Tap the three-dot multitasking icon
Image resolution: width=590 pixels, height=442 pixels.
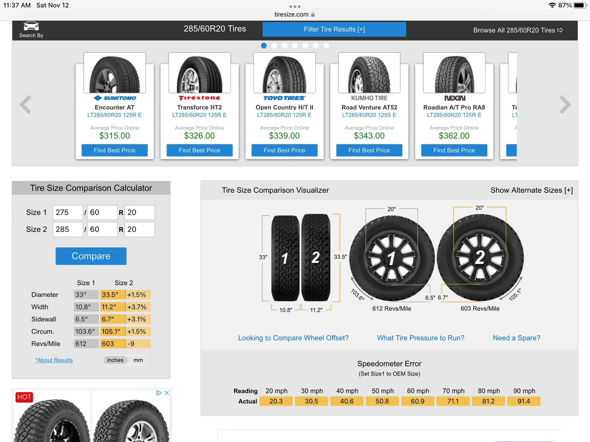(295, 6)
